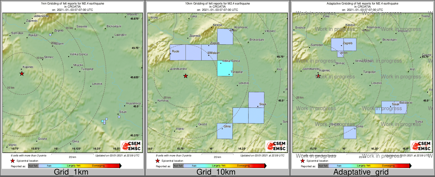Click the Hrastelnica label in Grid_1km map

coord(133,103)
